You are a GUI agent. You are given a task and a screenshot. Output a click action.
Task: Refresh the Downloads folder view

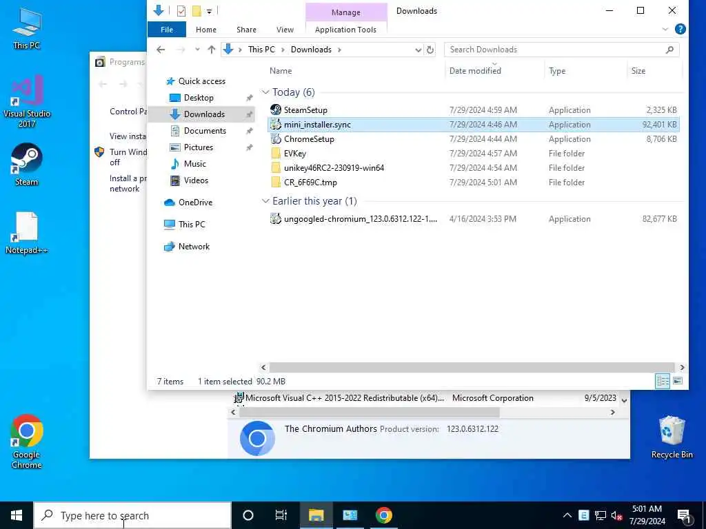tap(430, 50)
